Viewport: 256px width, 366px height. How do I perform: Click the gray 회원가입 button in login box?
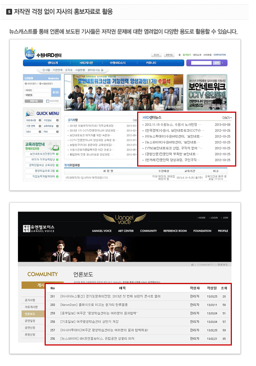coord(34,101)
